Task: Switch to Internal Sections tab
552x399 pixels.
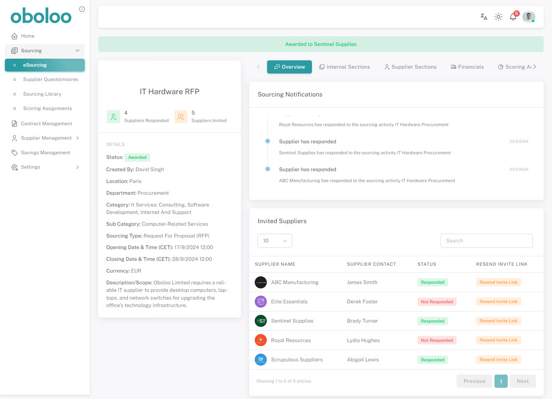Action: click(x=345, y=67)
